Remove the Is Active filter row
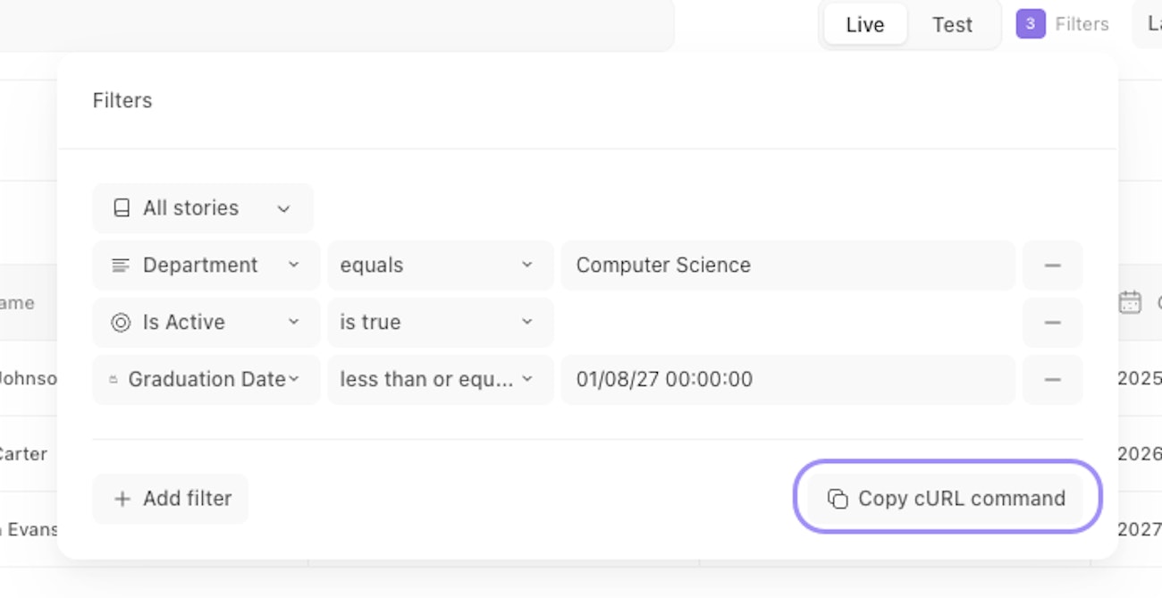Viewport: 1162px width, 598px height. [1052, 323]
